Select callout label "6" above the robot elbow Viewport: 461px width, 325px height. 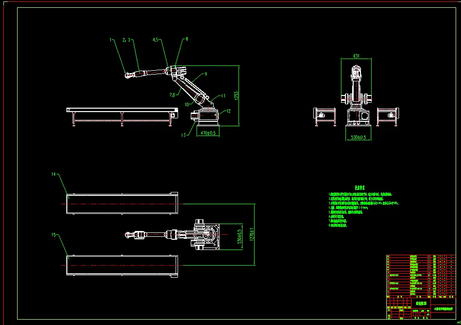[187, 39]
